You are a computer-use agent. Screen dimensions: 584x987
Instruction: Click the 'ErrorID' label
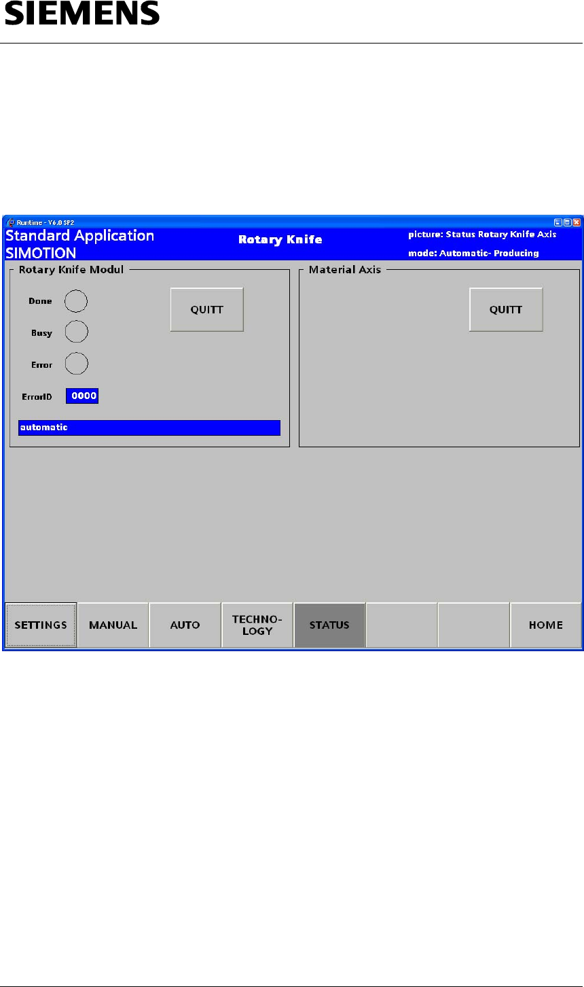click(x=37, y=396)
